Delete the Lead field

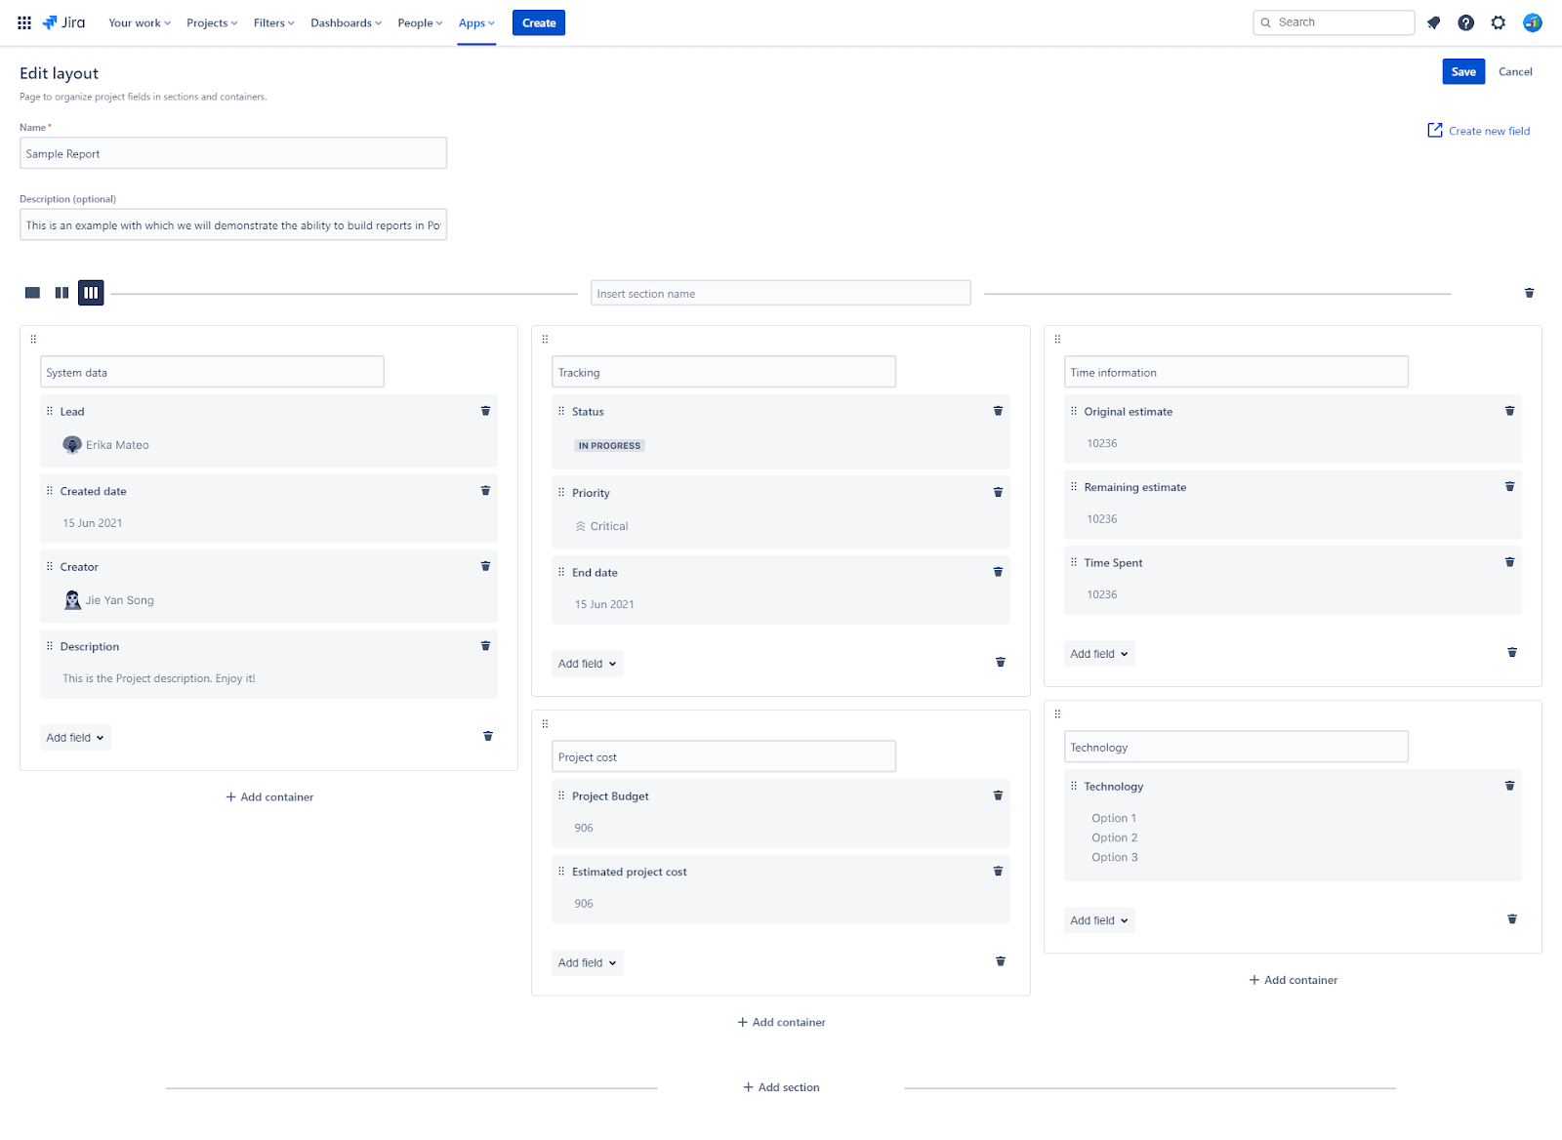click(485, 411)
